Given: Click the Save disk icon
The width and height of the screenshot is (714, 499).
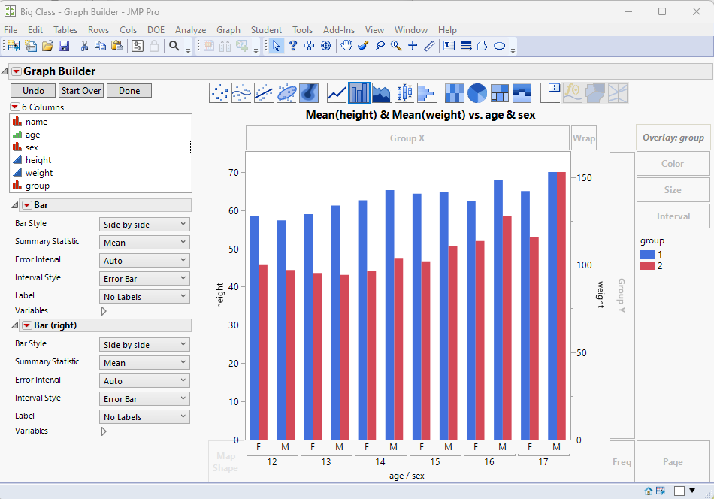Looking at the screenshot, I should (x=65, y=46).
